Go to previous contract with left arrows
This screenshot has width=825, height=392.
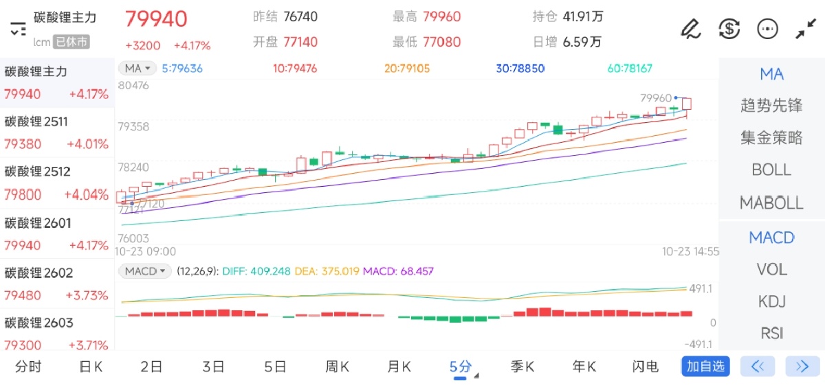click(x=758, y=366)
